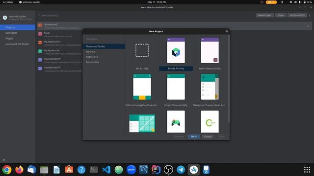Viewport: 314px width, 176px height.
Task: Launch Firefox from the dock
Action: 19,170
